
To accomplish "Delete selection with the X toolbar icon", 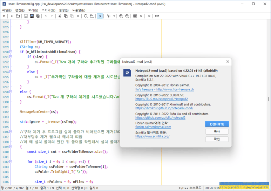I will point(78,16).
